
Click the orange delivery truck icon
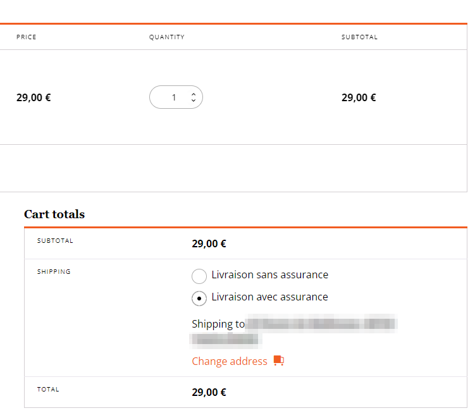pyautogui.click(x=279, y=361)
